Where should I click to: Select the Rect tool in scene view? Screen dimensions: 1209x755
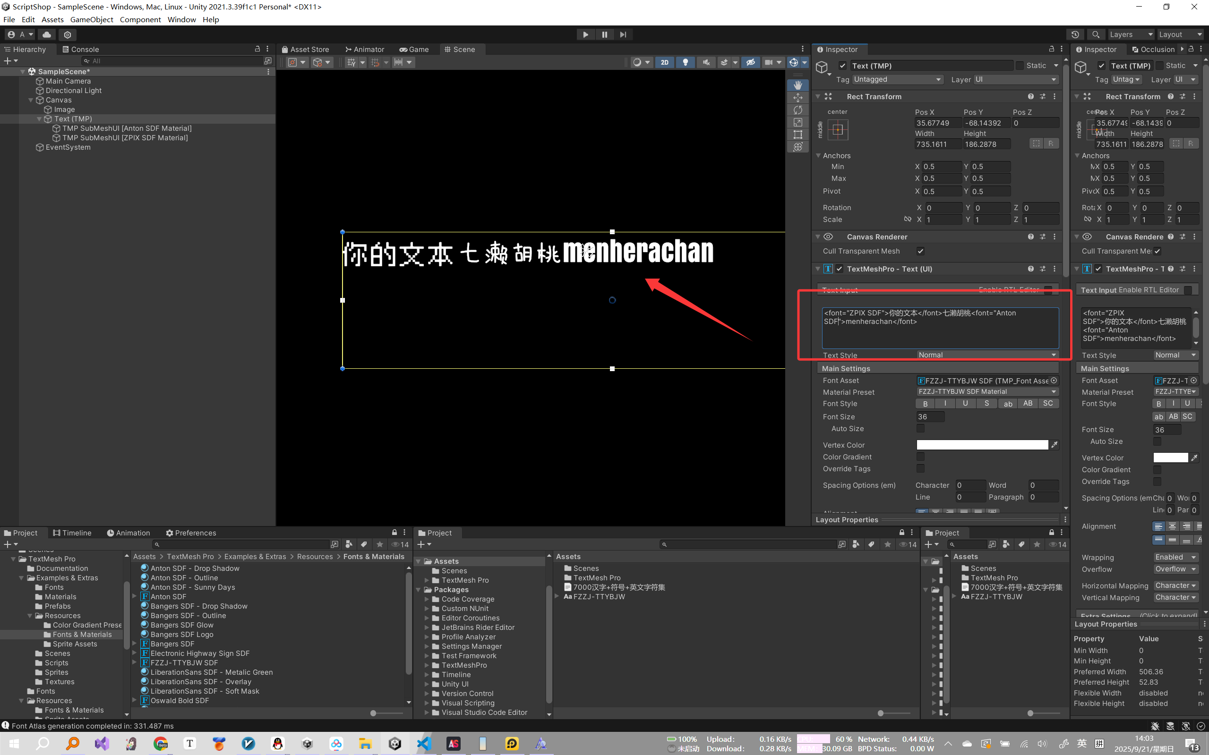797,134
